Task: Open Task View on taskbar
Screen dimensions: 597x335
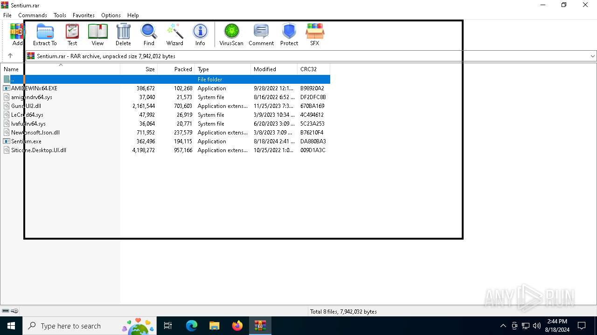Action: [x=168, y=326]
